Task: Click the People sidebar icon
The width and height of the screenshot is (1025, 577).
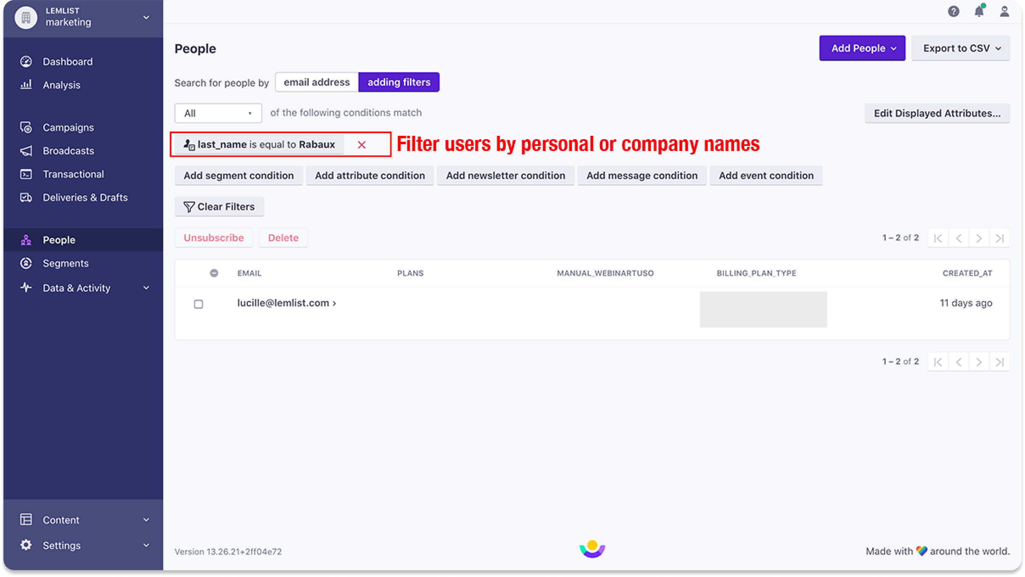Action: click(x=26, y=240)
